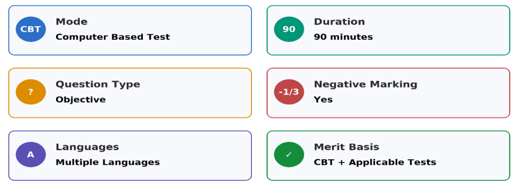Open the Languages card
The width and height of the screenshot is (517, 186).
tap(130, 155)
